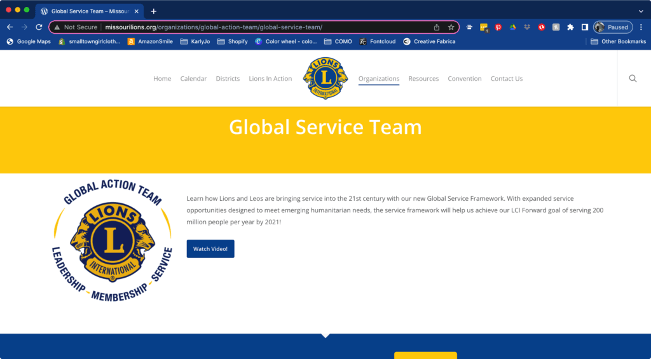Click the Watch Video! button
The image size is (651, 359).
[210, 249]
